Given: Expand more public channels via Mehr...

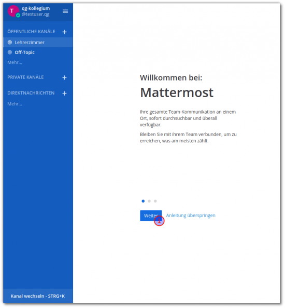Looking at the screenshot, I should (x=15, y=62).
